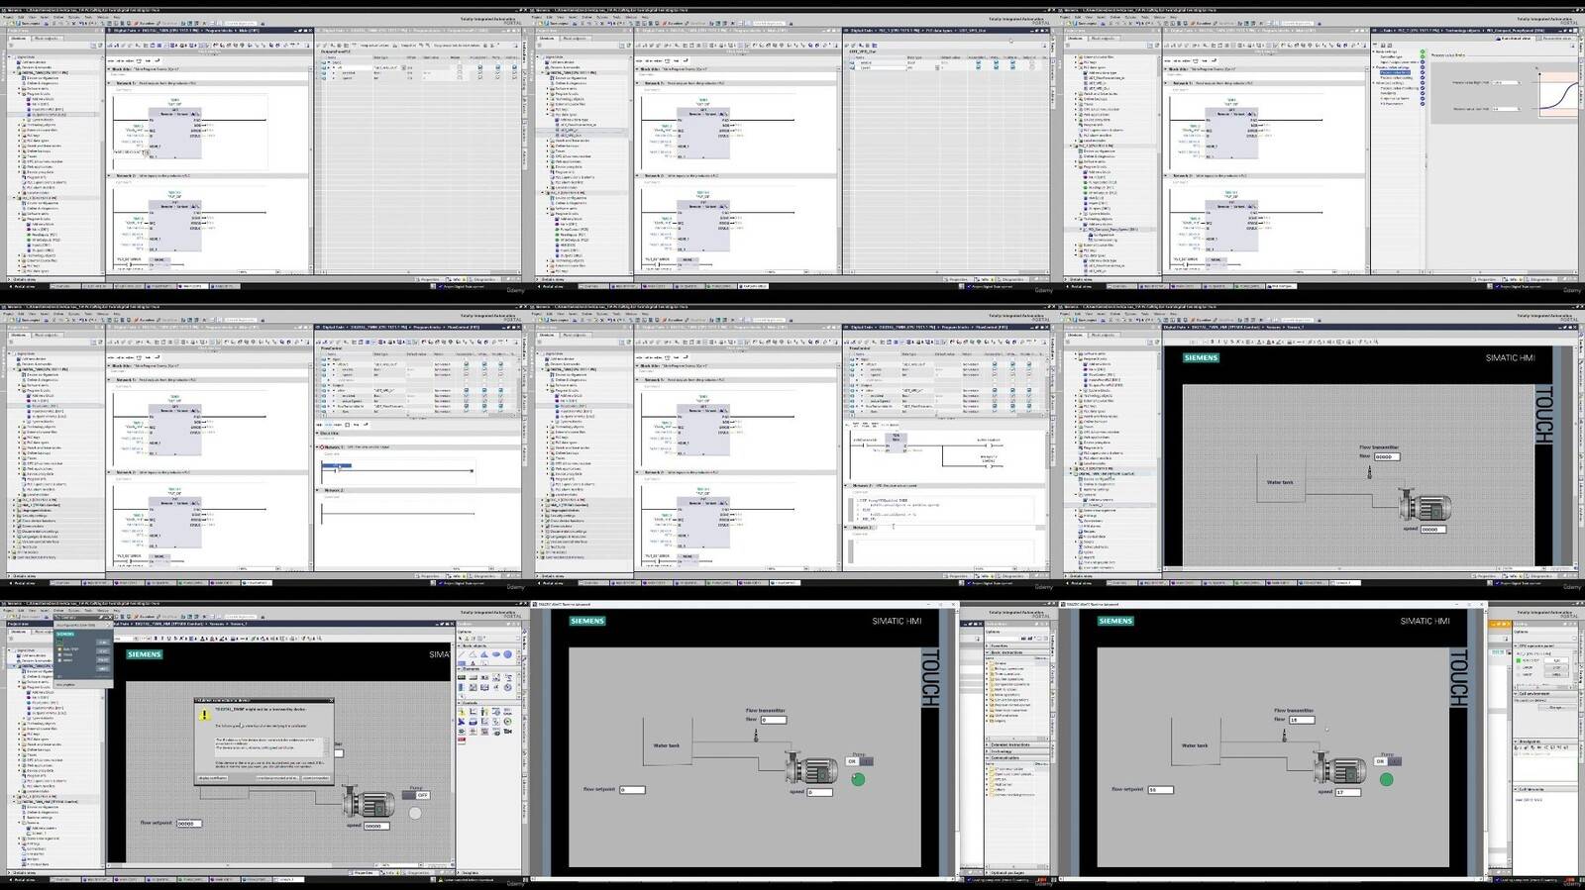The height and width of the screenshot is (890, 1585).
Task: Collapse the Communication section in the instructions pane
Action: [1018, 757]
